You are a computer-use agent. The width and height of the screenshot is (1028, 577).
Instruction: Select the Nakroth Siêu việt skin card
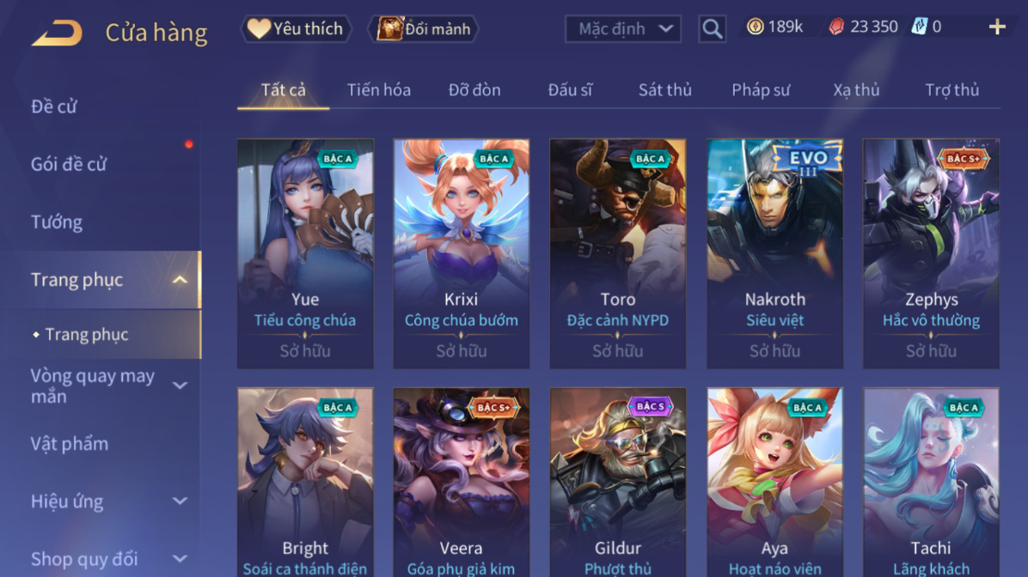point(774,253)
